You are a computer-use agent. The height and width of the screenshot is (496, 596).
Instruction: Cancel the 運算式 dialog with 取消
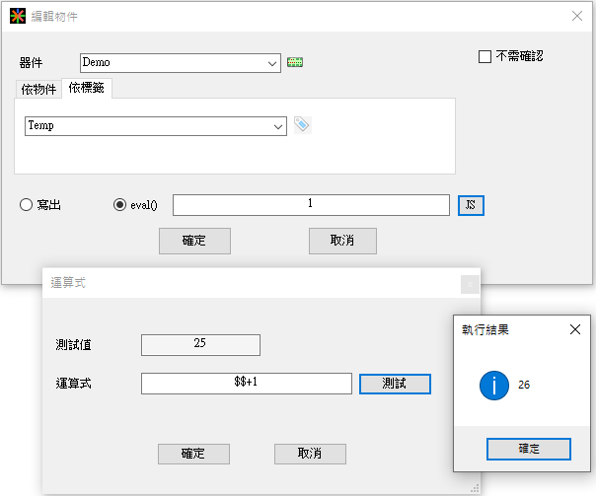(x=310, y=454)
